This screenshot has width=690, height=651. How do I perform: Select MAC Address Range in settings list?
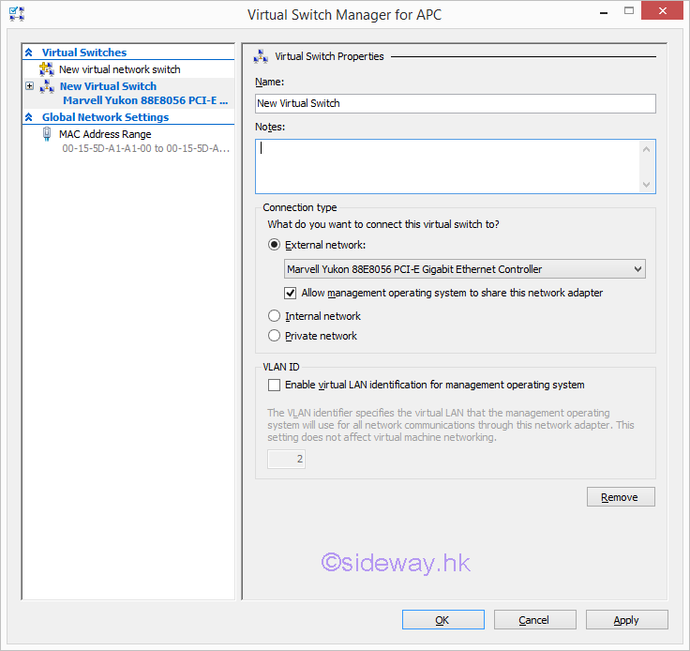coord(105,134)
